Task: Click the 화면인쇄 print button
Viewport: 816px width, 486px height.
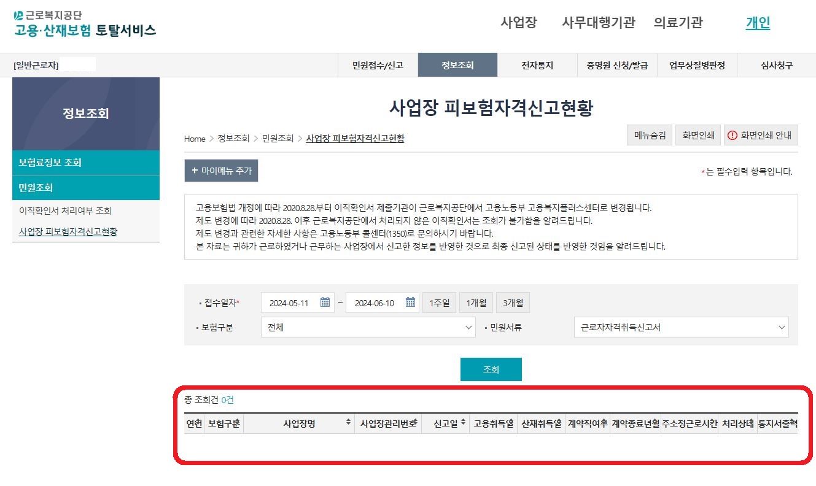Action: [x=697, y=134]
